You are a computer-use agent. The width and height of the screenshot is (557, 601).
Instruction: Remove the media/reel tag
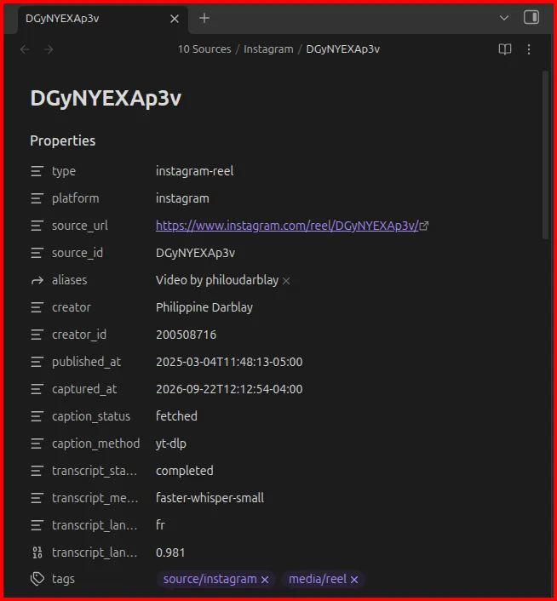pyautogui.click(x=354, y=580)
